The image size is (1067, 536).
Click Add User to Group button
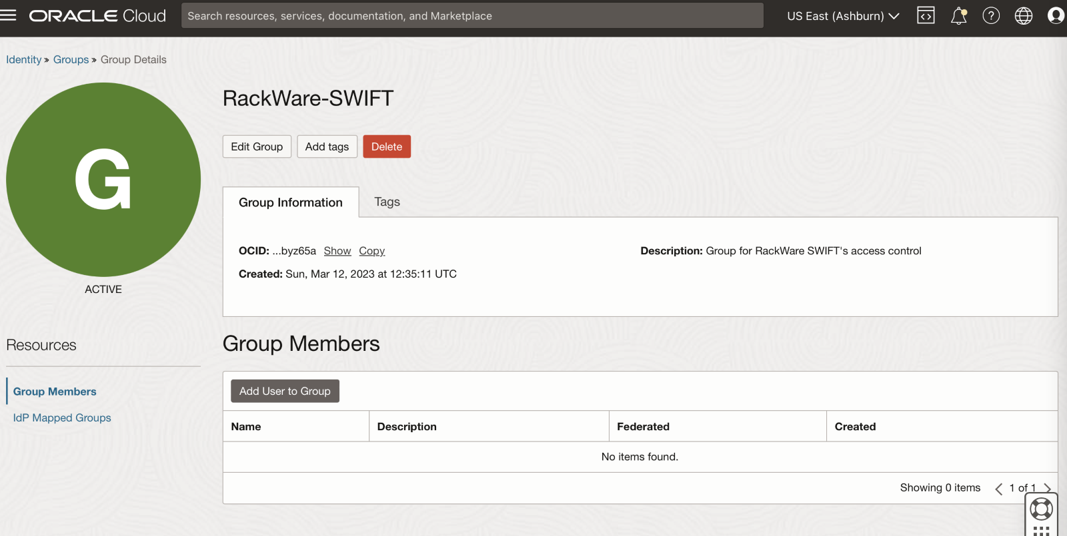pos(285,391)
